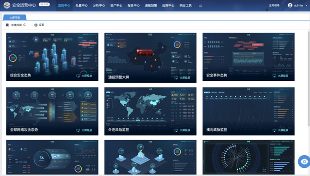Click 大屏投放 on 安全事件态势 card
This screenshot has width=310, height=176.
(280, 76)
